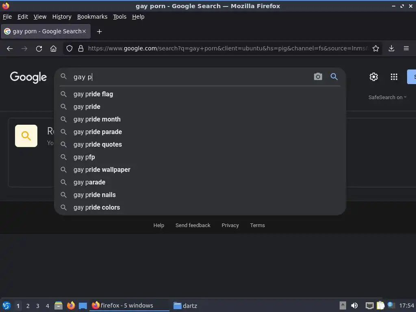
Task: Open the downloads panel
Action: coord(391,48)
